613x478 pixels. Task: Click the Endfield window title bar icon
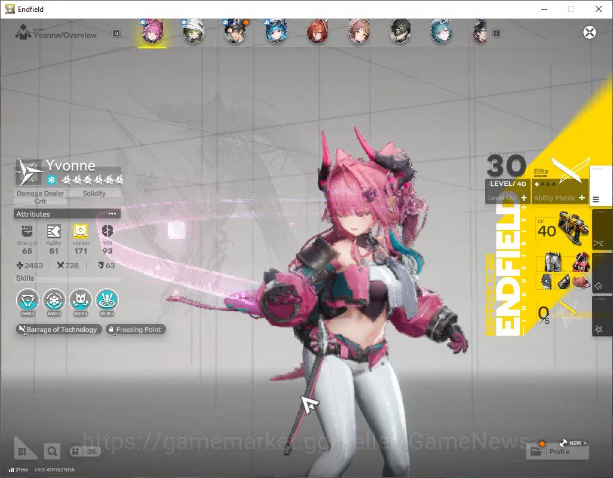coord(10,9)
